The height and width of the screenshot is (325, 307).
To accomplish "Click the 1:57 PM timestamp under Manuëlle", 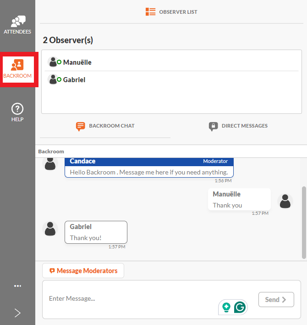I will click(260, 213).
